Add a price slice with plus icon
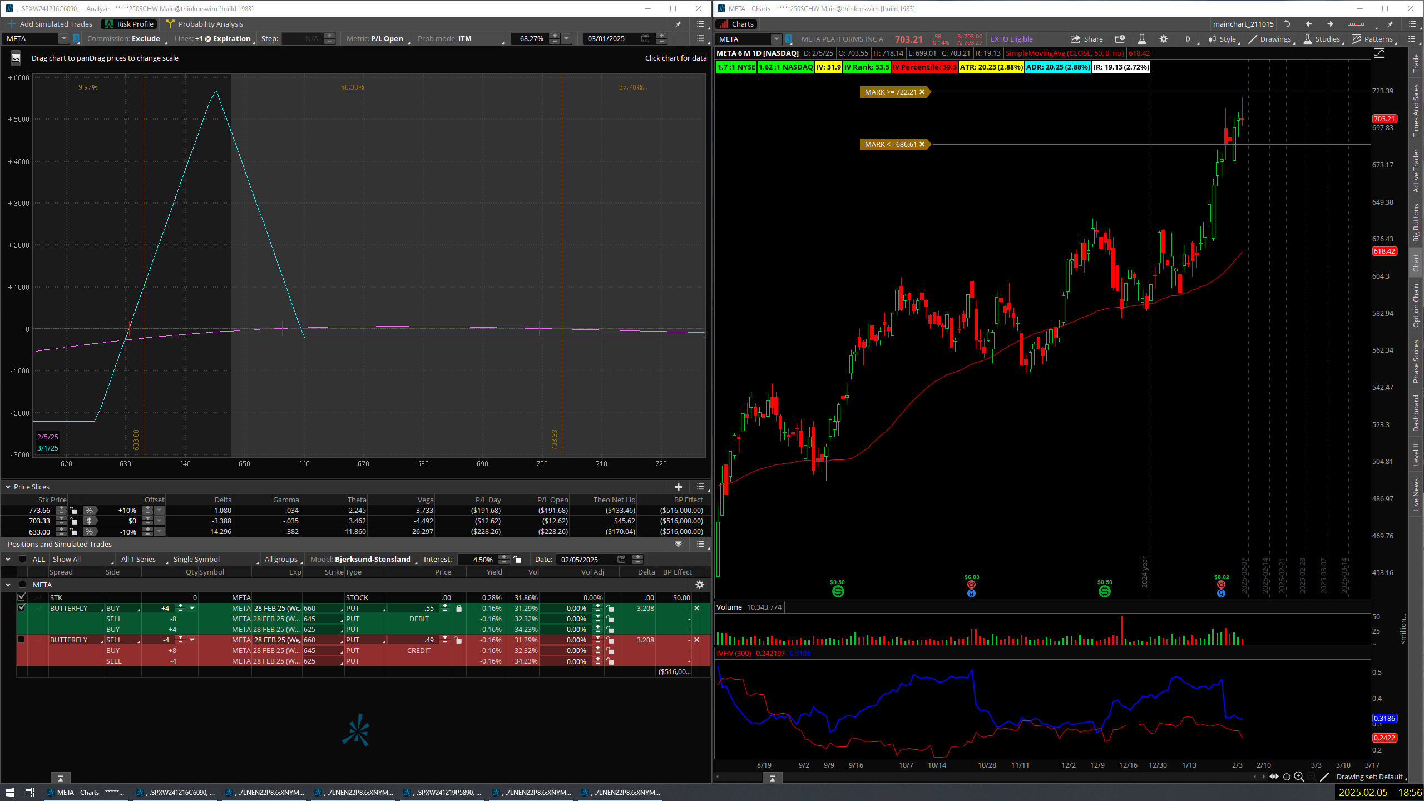Viewport: 1424px width, 801px height. pos(678,487)
